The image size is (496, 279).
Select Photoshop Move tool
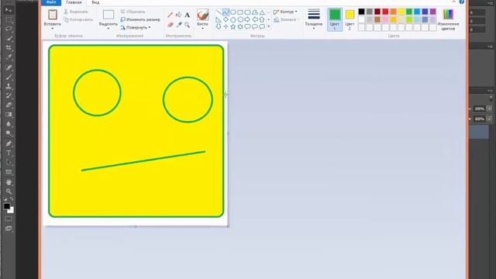(9, 10)
